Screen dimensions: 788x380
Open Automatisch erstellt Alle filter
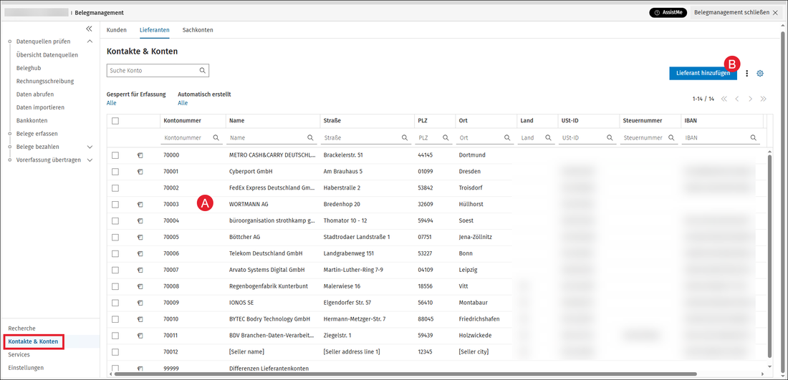tap(183, 103)
